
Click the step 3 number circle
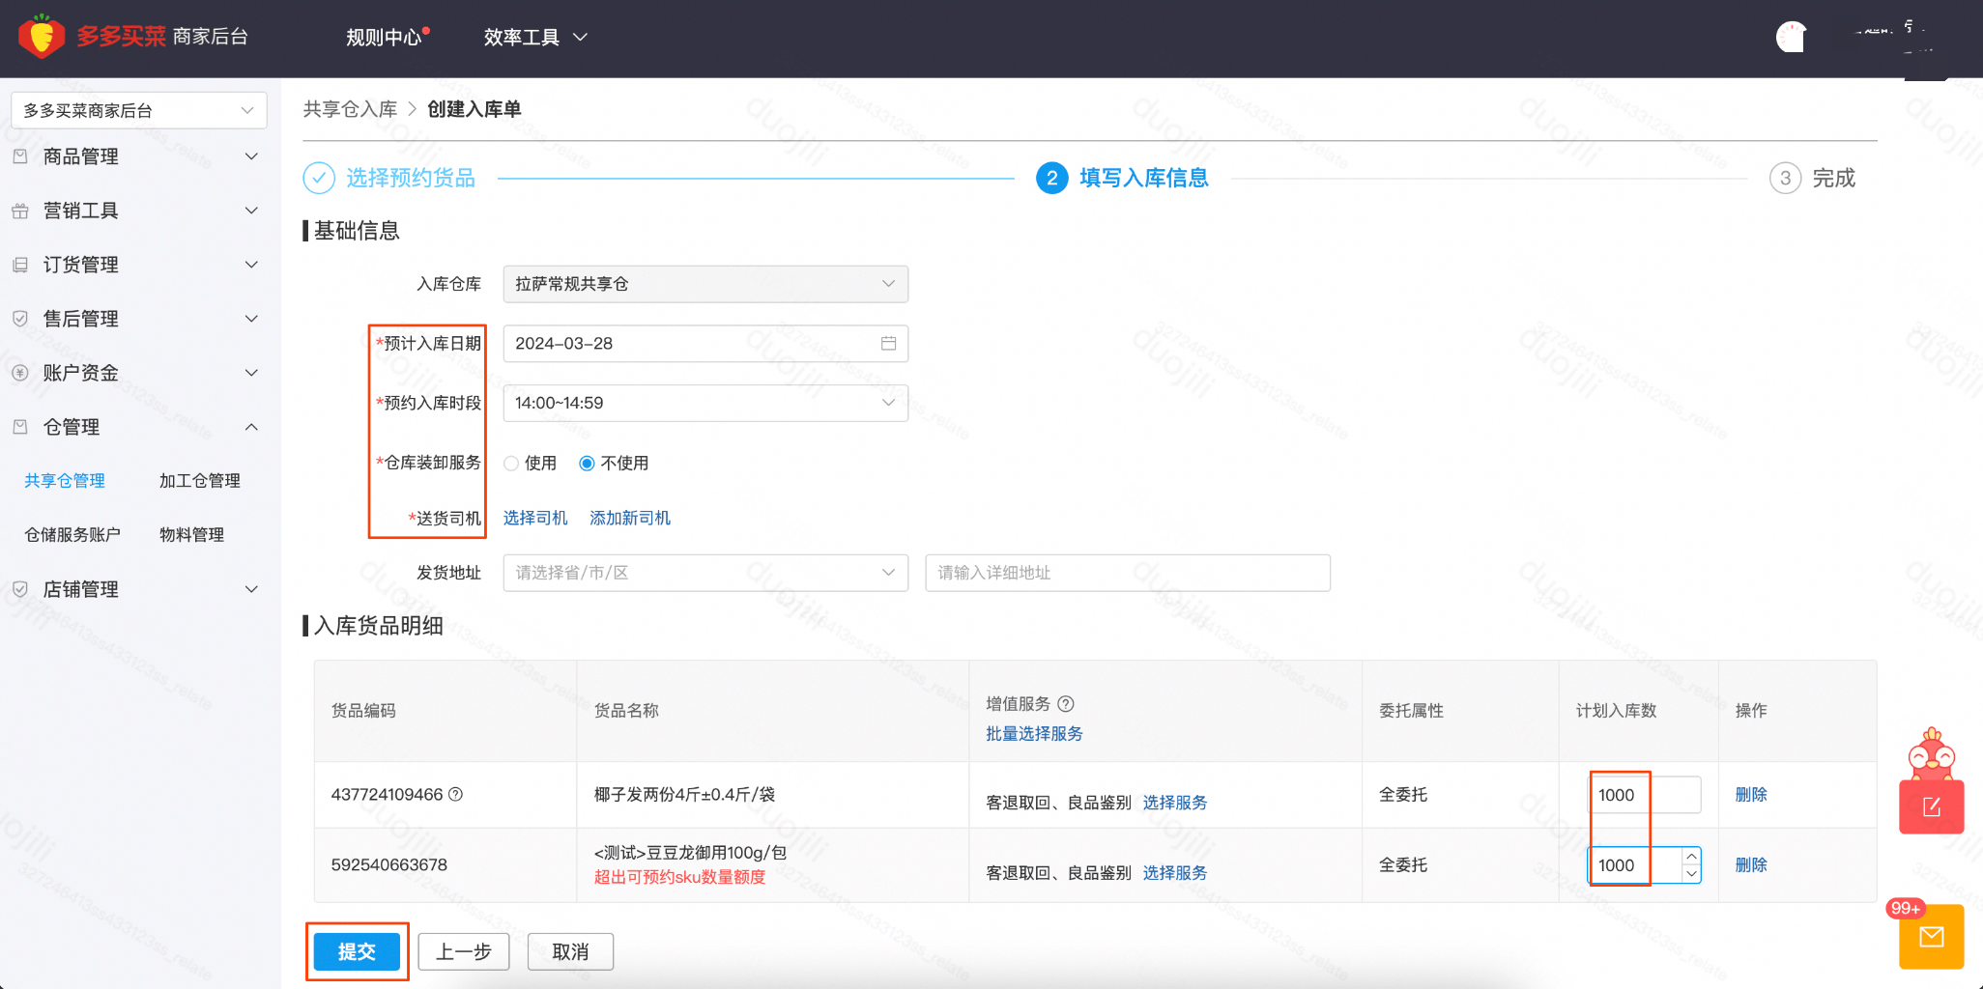coord(1785,178)
